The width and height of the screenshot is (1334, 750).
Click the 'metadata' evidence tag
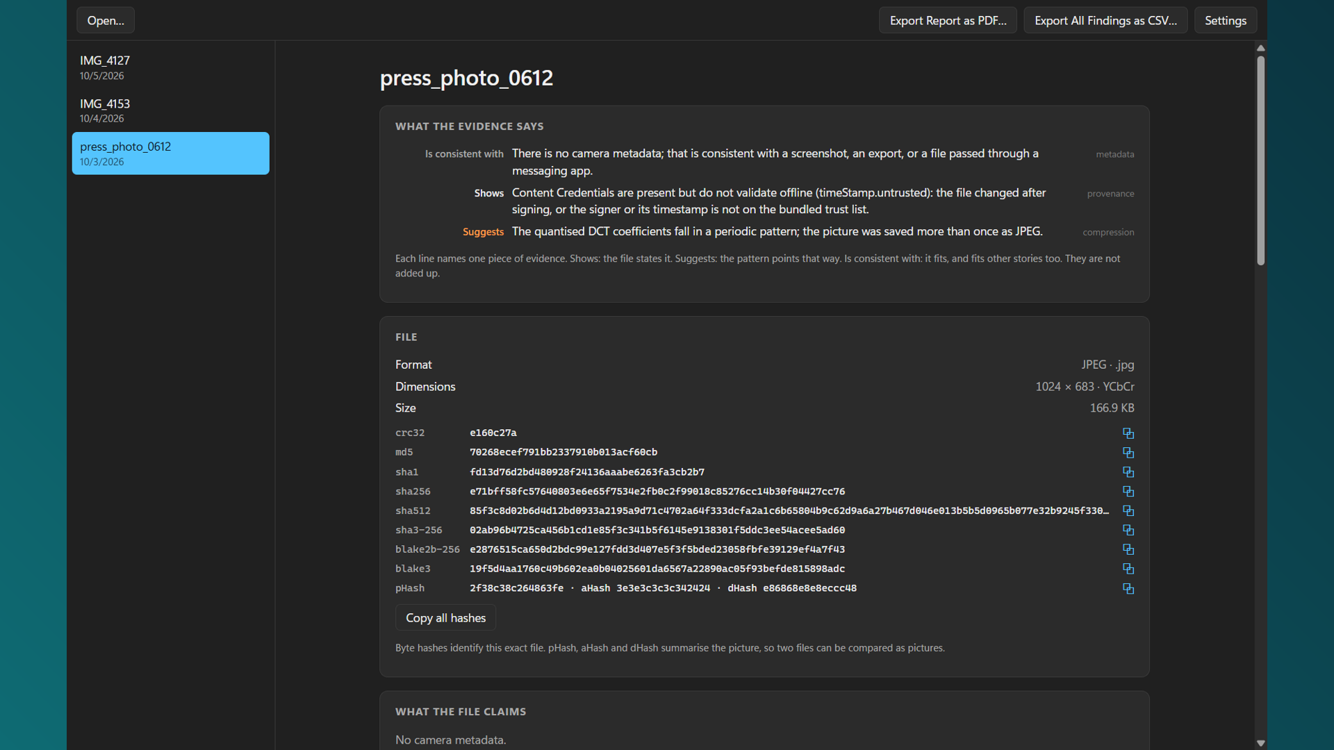tap(1114, 154)
